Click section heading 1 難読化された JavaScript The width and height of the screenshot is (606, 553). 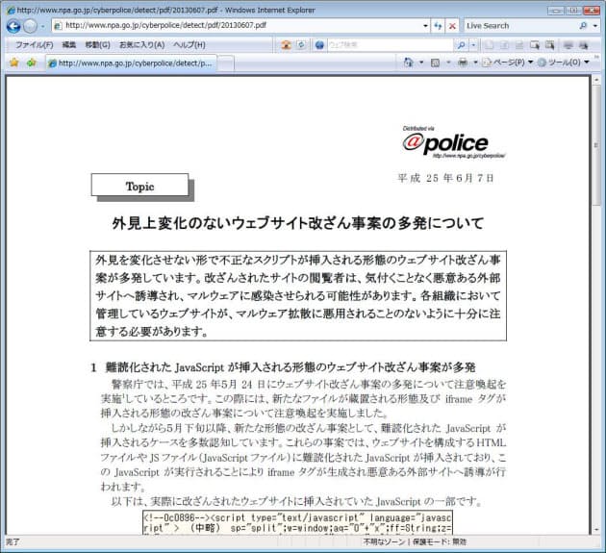point(283,367)
